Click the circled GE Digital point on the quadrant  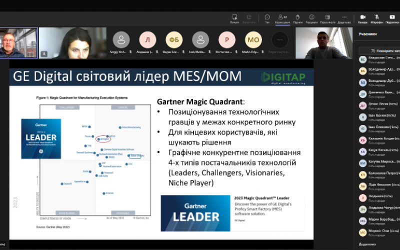(x=103, y=139)
